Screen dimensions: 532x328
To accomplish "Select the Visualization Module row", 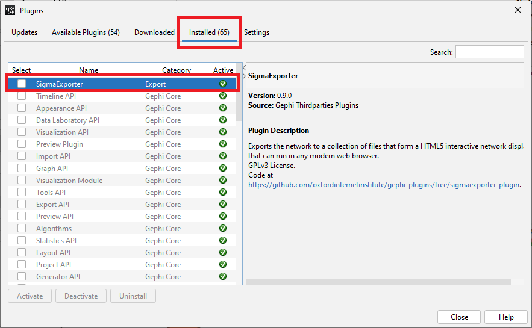I will pos(122,181).
